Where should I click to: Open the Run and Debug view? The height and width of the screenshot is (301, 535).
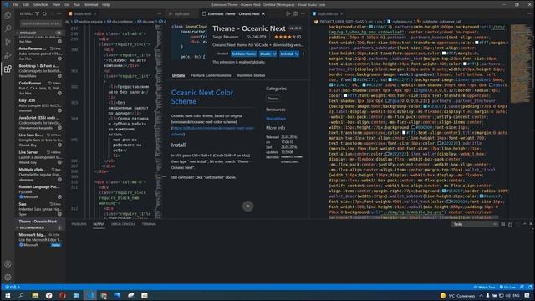8,56
